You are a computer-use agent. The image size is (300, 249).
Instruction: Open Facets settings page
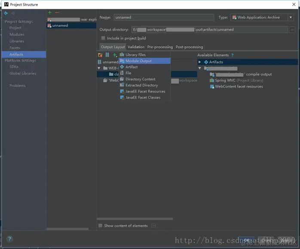(15, 48)
